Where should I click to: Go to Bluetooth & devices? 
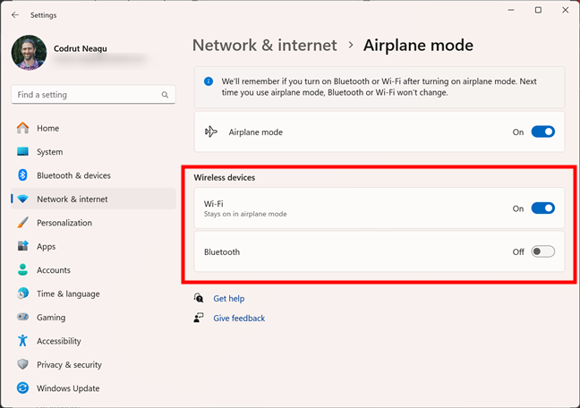click(x=93, y=175)
